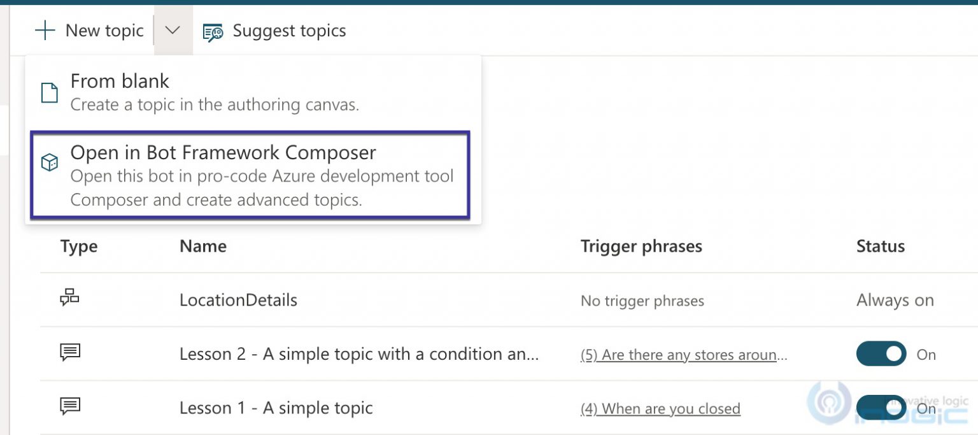Click the plus icon next to New topic
Screen dimensions: 978x435
point(45,30)
